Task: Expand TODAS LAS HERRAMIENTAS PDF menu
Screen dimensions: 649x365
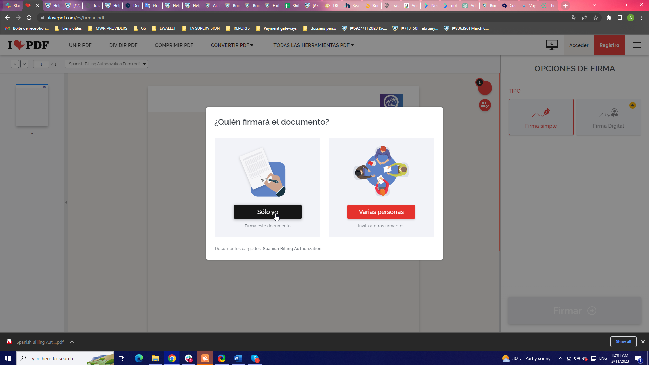Action: tap(313, 45)
